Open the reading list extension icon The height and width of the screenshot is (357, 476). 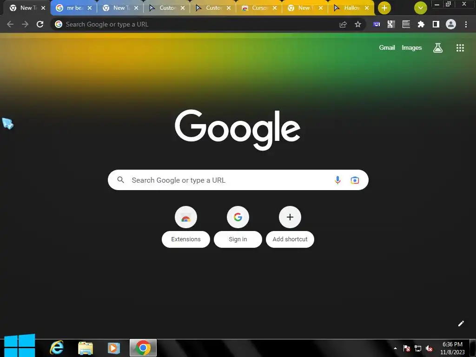click(406, 24)
